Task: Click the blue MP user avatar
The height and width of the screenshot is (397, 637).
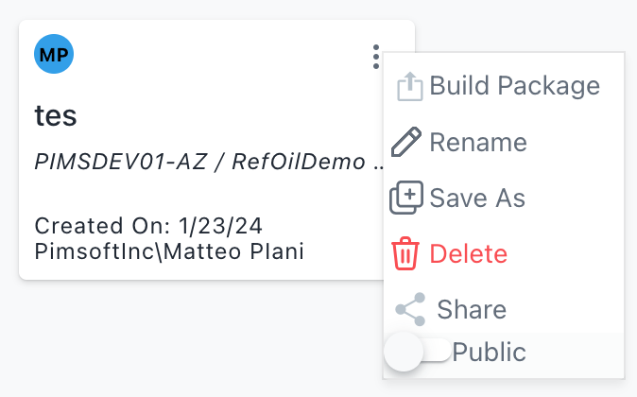Action: pyautogui.click(x=54, y=55)
